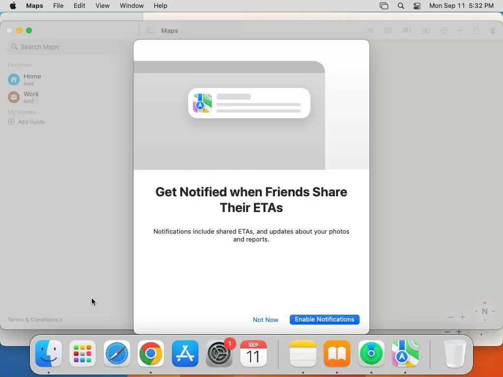The image size is (503, 377).
Task: Click the Maps icon in notification illustration
Action: (x=202, y=103)
